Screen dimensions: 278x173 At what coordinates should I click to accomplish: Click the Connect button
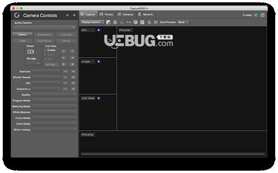(66, 35)
